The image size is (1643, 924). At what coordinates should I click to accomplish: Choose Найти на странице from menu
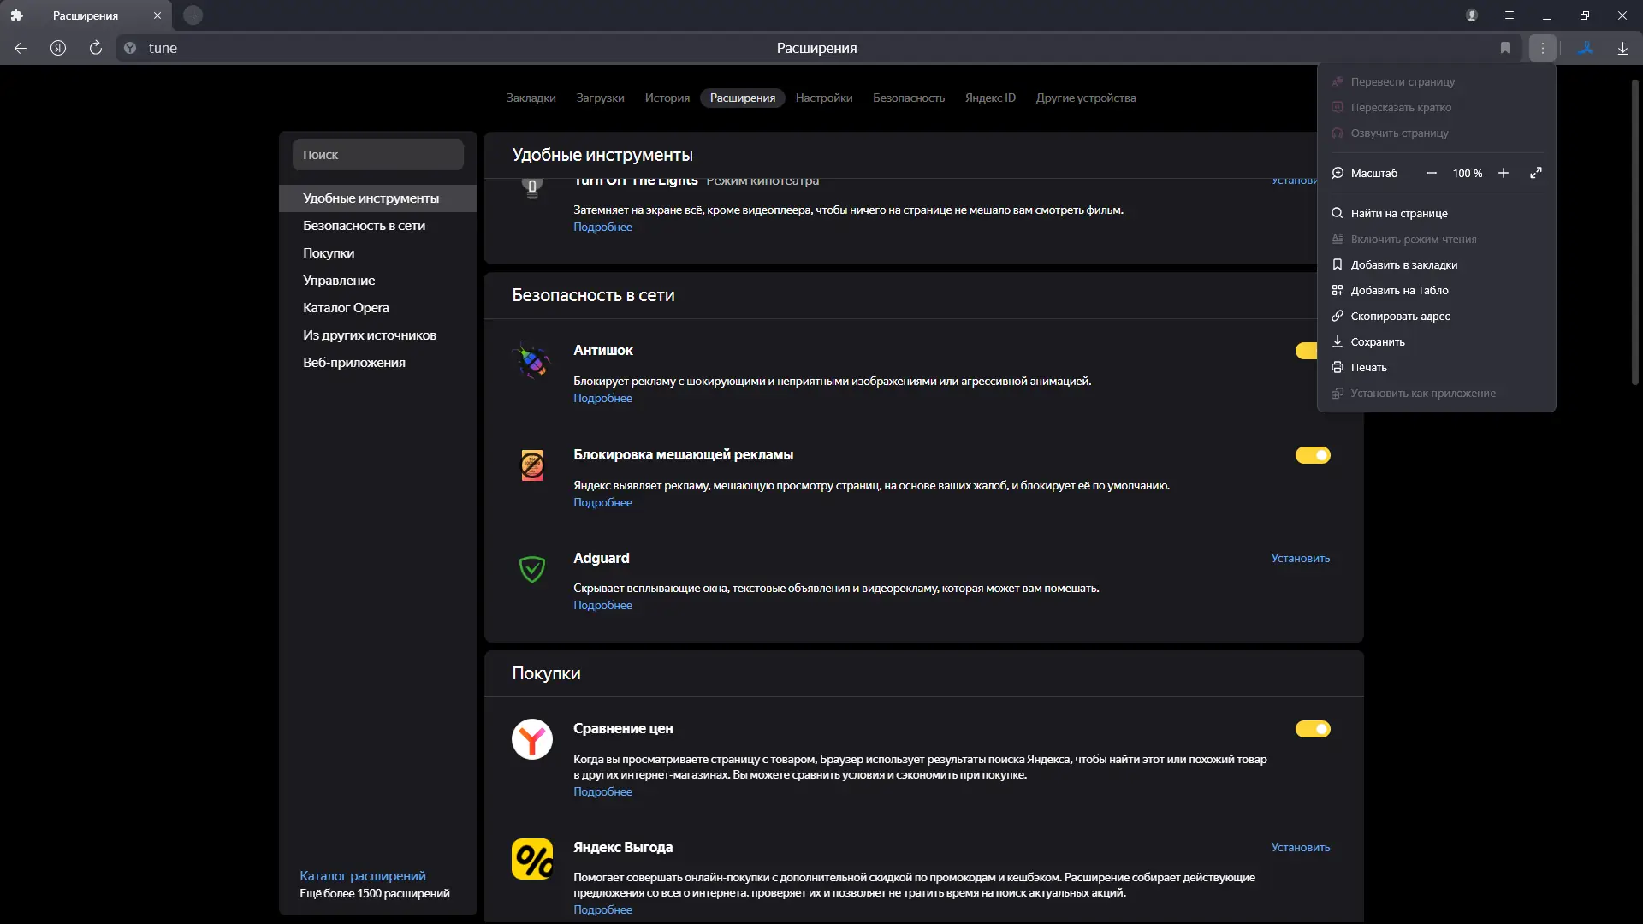point(1399,213)
